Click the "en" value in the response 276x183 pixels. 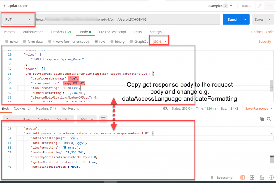(x=73, y=138)
